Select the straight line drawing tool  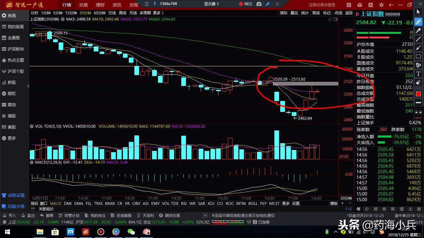pos(418,39)
